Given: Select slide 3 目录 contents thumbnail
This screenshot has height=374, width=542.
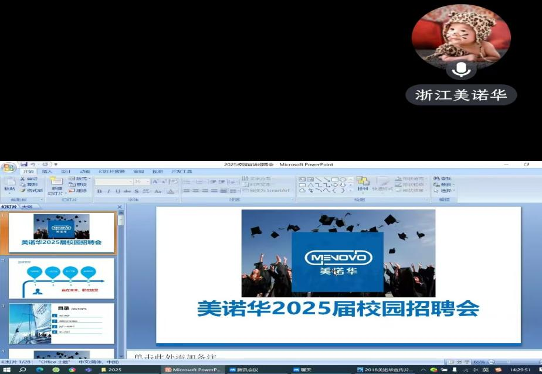Looking at the screenshot, I should point(62,324).
